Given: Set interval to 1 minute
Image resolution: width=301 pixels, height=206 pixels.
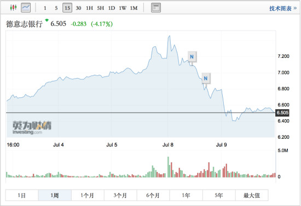Looking at the screenshot, I should (45, 8).
